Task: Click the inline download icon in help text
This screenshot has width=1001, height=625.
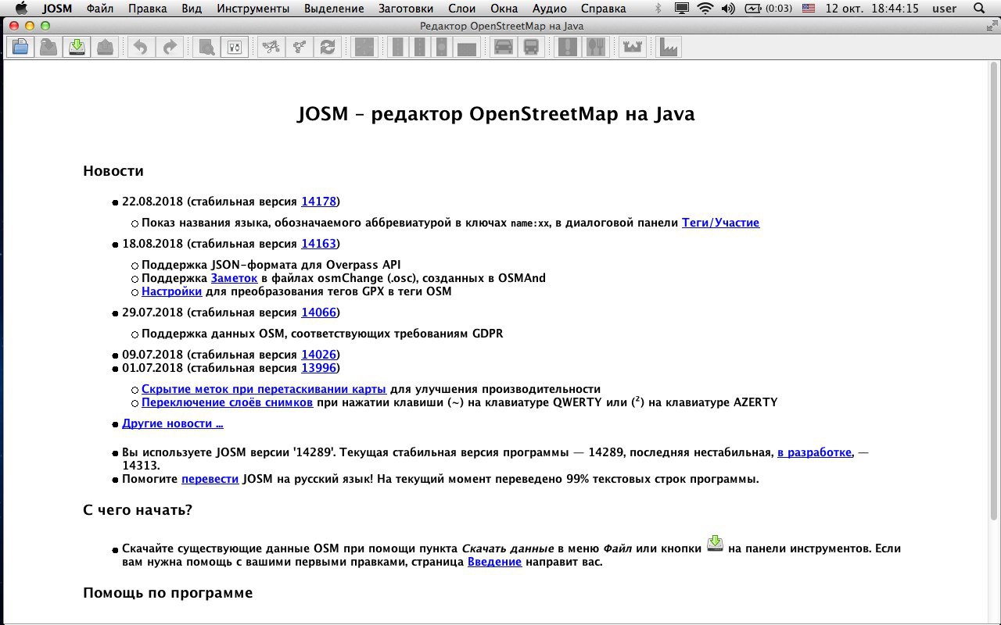Action: [715, 545]
